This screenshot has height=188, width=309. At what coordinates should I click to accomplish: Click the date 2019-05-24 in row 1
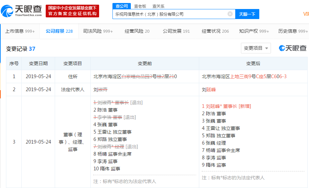[x=38, y=76]
